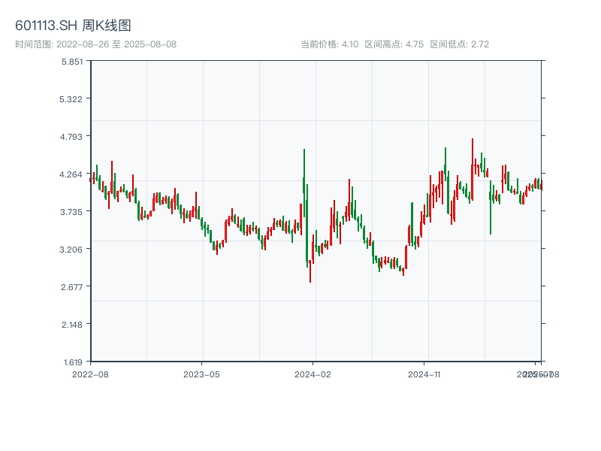Click the y-axis value 2.677

[71, 287]
